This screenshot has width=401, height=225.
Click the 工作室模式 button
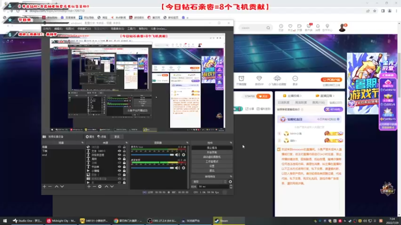[212, 161]
